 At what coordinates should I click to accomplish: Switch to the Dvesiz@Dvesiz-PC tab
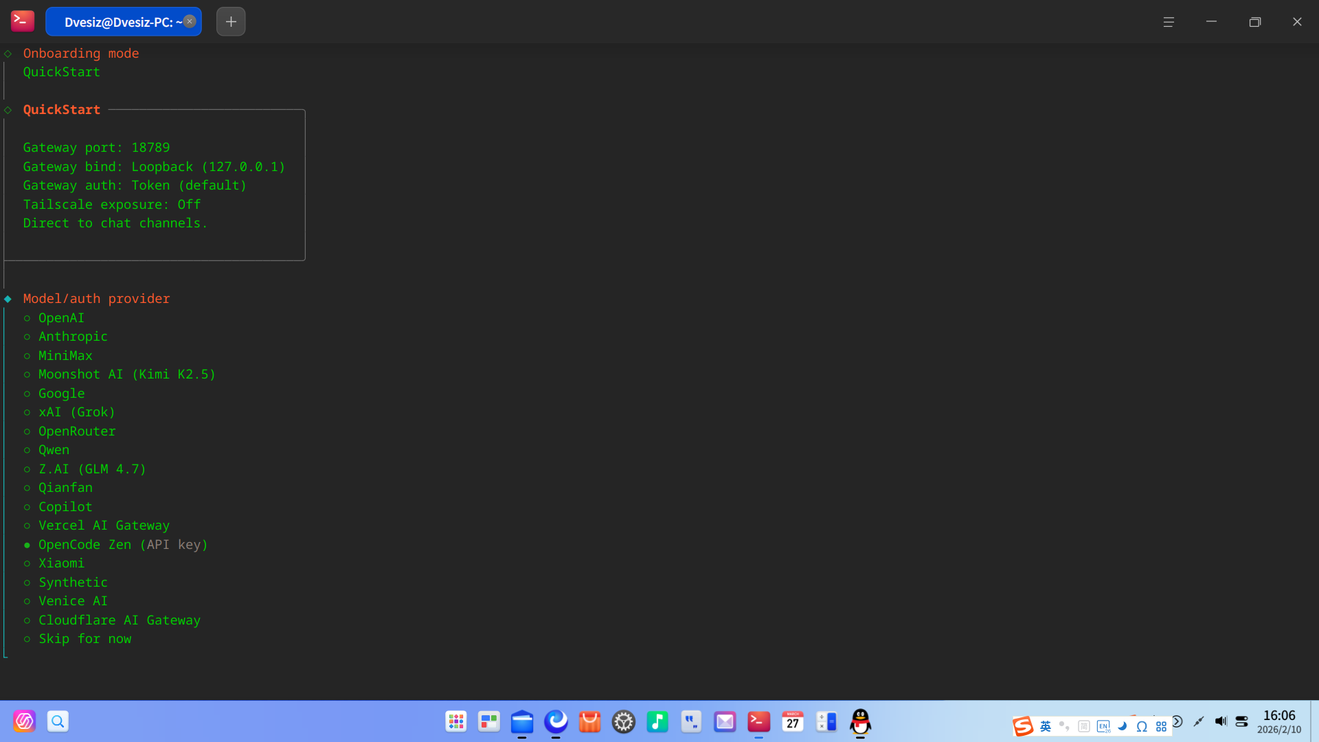[x=118, y=21]
